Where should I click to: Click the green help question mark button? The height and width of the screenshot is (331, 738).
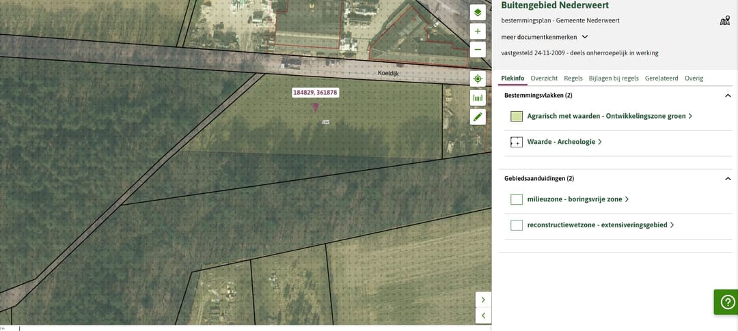pos(727,302)
